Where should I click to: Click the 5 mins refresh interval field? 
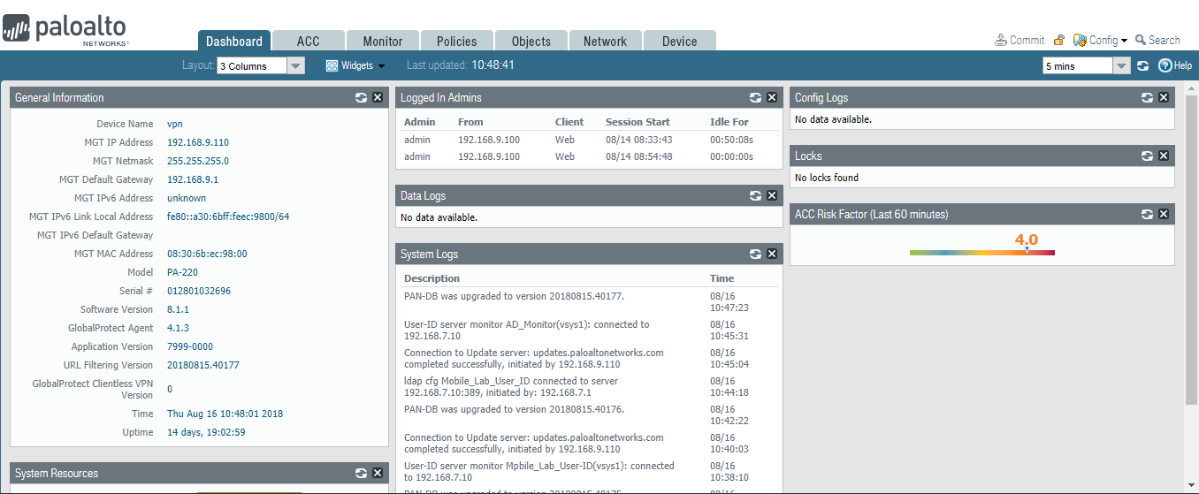click(x=1078, y=65)
